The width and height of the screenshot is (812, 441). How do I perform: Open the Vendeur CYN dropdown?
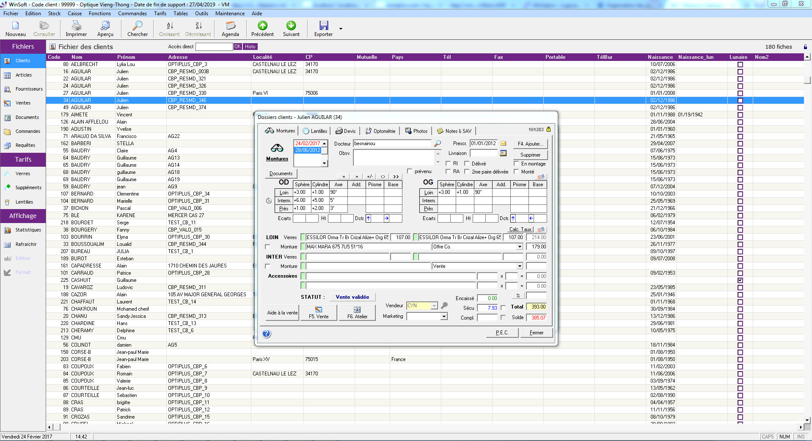click(434, 306)
